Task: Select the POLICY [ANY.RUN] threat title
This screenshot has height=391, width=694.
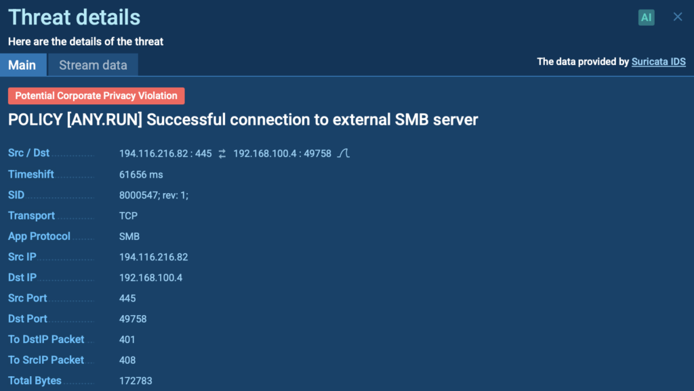Action: coord(243,120)
